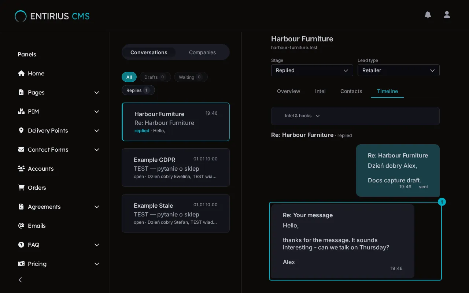
Task: Click the Home house icon
Action: [21, 73]
